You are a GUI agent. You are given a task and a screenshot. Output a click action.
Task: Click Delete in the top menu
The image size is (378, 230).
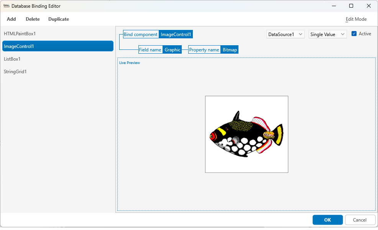(32, 19)
